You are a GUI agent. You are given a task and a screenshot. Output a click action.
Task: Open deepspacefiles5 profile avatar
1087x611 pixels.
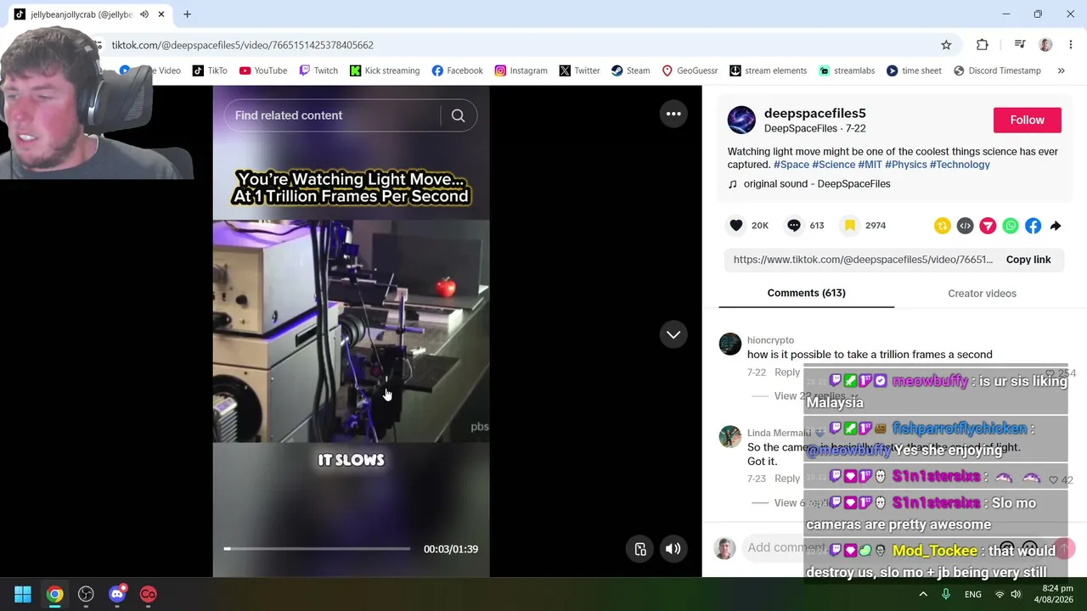pos(741,120)
